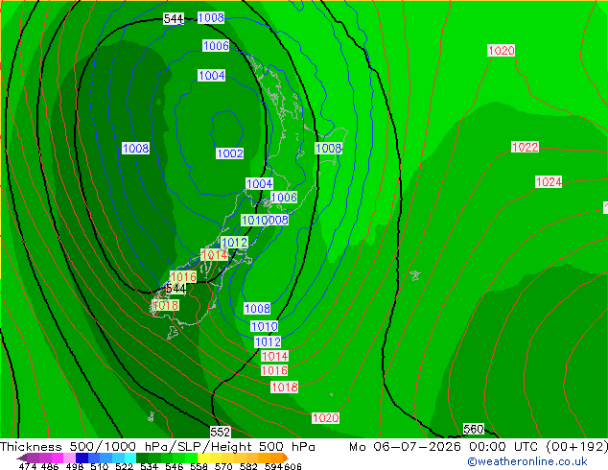
Task: Select the bright magenta legend swatch
Action: tap(58, 458)
